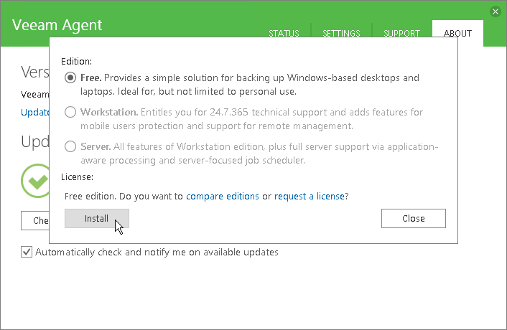507x330 pixels.
Task: Select the Server edition radio button
Action: point(70,147)
